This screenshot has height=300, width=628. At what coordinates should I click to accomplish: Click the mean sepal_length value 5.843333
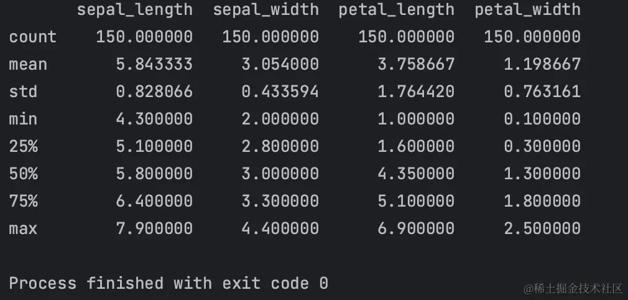154,65
